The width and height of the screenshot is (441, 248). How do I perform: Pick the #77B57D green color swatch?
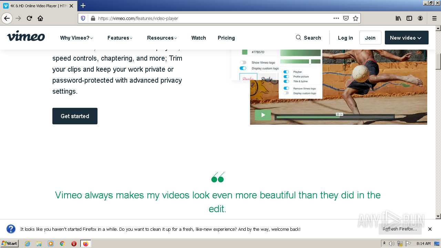pyautogui.click(x=245, y=52)
